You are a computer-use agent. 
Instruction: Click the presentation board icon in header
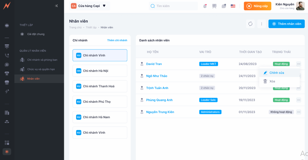click(x=214, y=6)
